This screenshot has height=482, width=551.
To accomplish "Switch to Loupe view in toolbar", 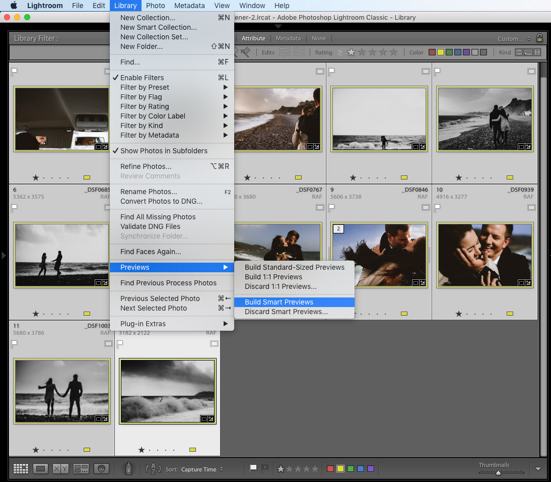I will coord(41,469).
